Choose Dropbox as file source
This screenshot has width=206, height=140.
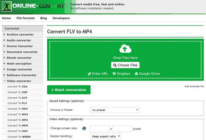click(121, 74)
